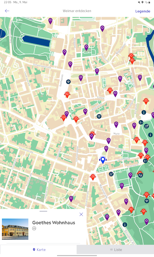Tap the Ackerwand street label

pos(133,165)
